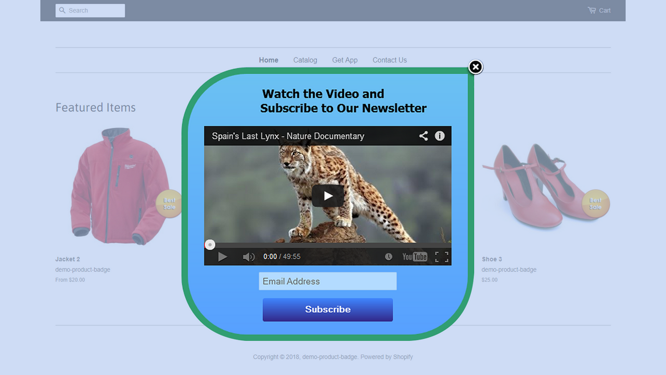Close the newsletter popup with X button

coord(476,67)
